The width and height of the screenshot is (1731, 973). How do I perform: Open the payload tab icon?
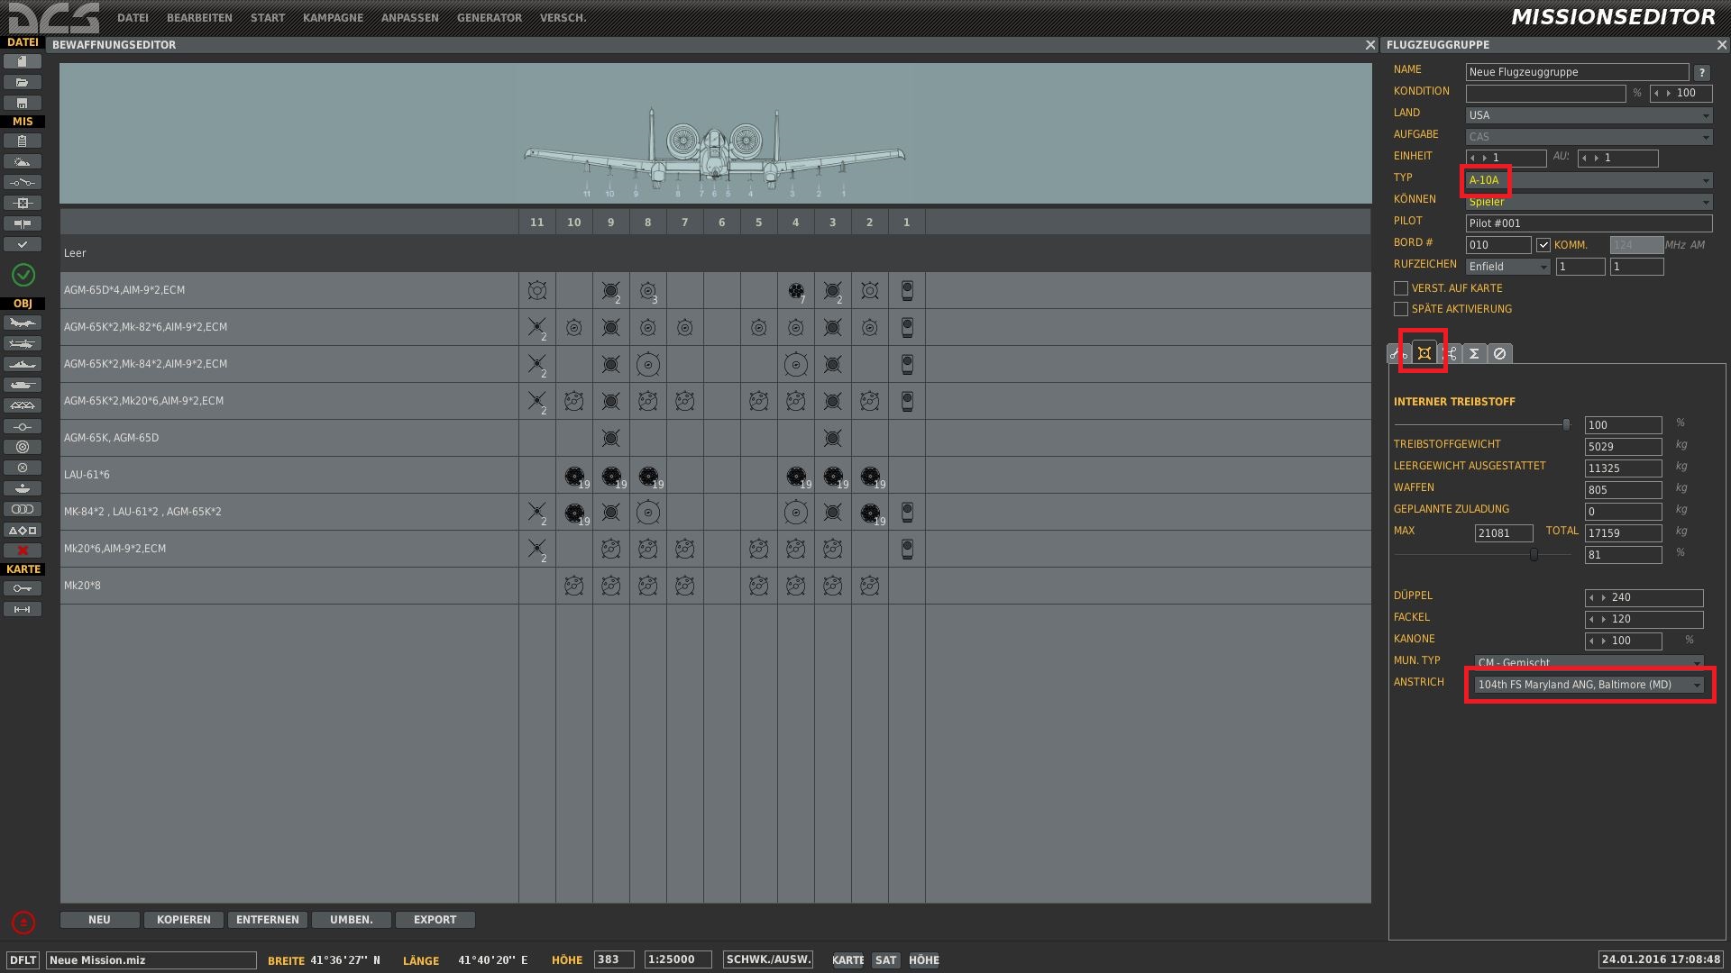point(1424,354)
